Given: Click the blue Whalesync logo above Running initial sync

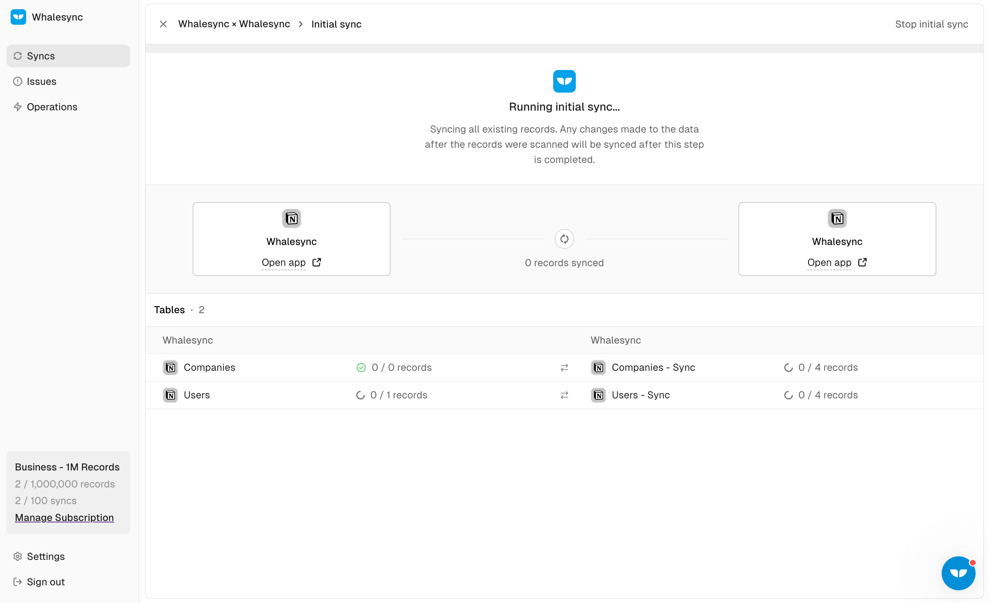Looking at the screenshot, I should click(x=564, y=82).
